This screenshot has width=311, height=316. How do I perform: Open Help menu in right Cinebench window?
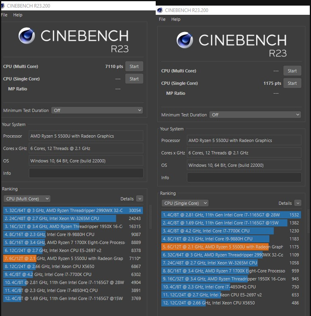(176, 19)
